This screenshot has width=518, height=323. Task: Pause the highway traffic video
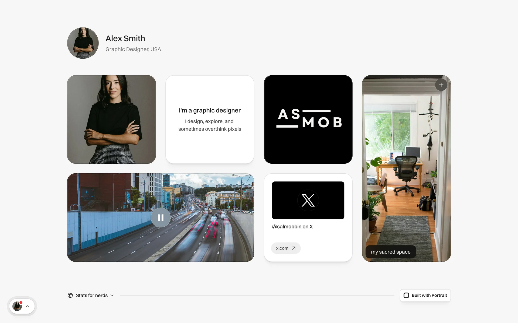click(161, 217)
